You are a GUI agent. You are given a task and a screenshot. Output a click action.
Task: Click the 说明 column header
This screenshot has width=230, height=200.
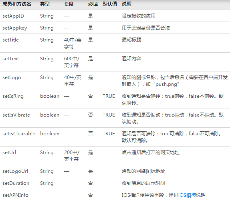coord(127,4)
